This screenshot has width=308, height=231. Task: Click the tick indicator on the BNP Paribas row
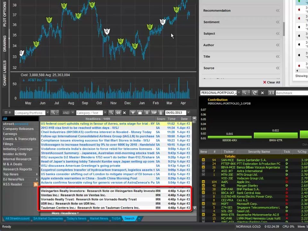[287, 189]
